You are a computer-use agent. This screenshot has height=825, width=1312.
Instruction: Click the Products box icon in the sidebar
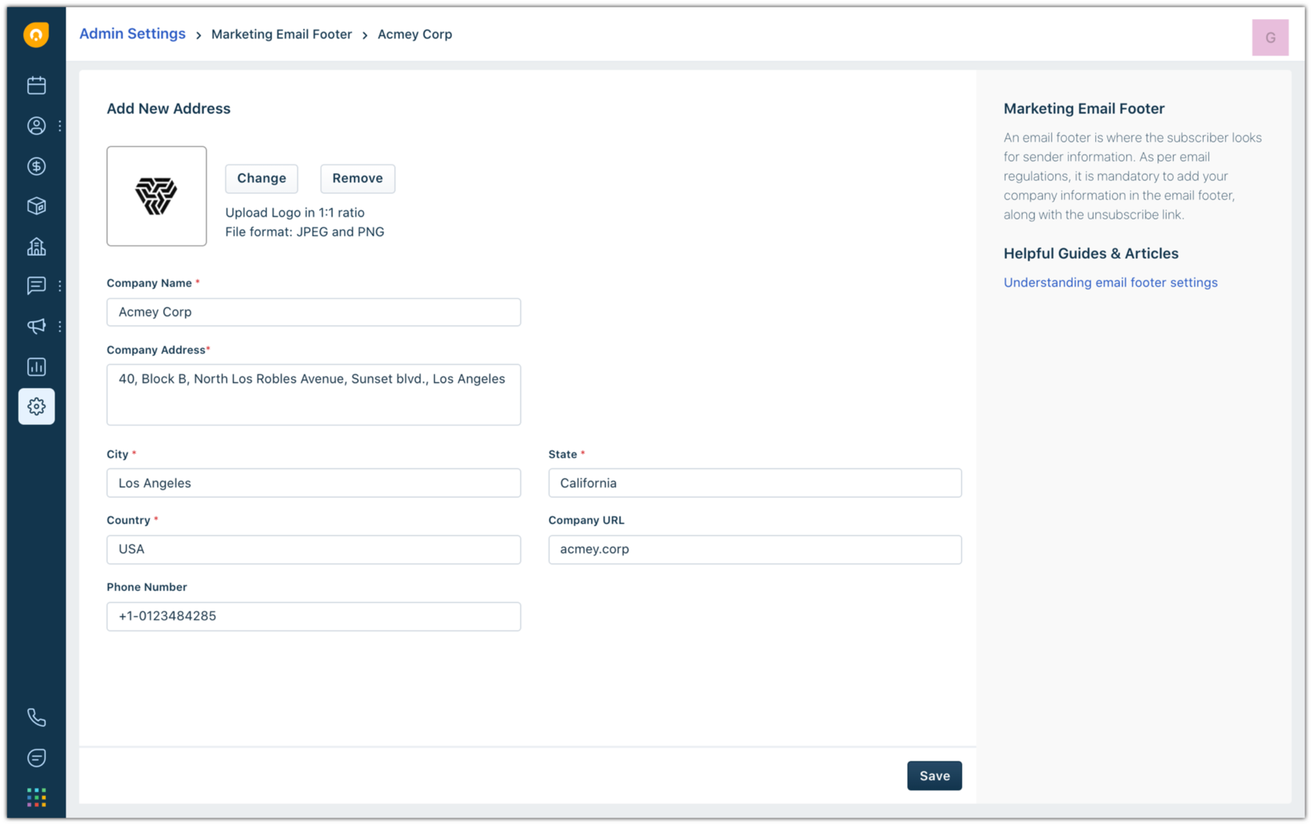pyautogui.click(x=37, y=206)
